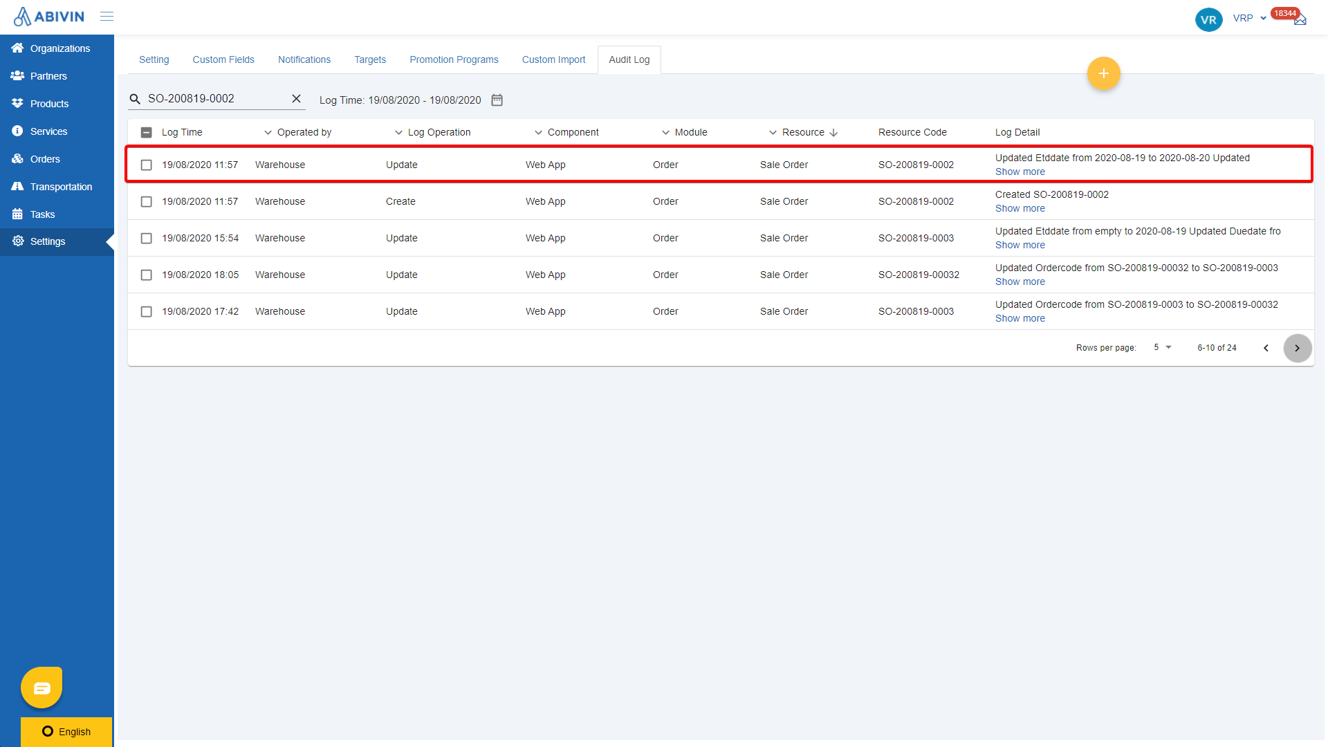Go to the next page
Image resolution: width=1328 pixels, height=747 pixels.
point(1297,349)
